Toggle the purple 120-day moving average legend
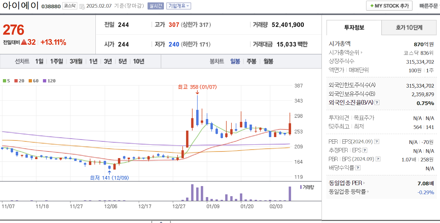The image size is (440, 223). click(x=44, y=81)
